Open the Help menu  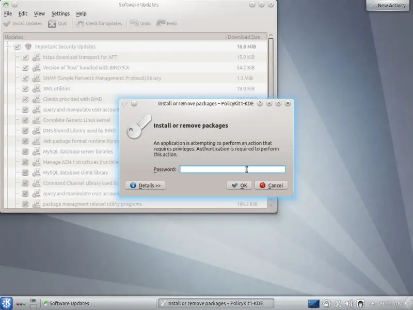(x=81, y=13)
